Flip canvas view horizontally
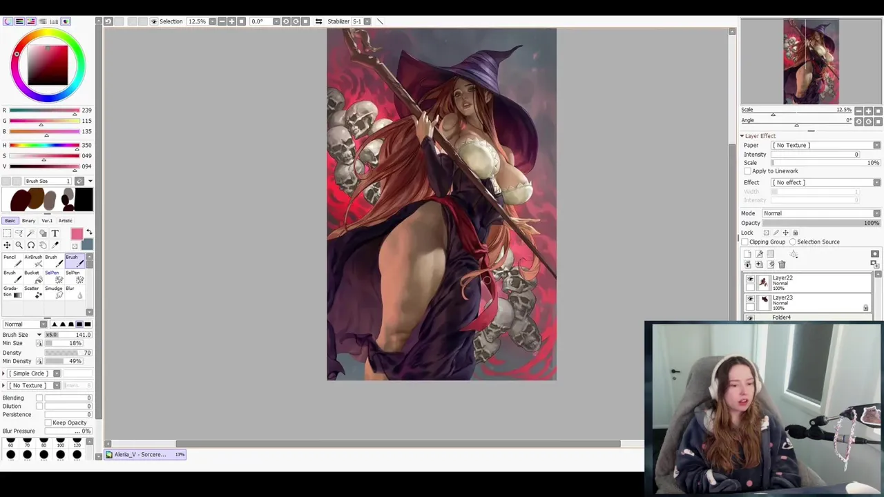The width and height of the screenshot is (884, 497). [318, 21]
